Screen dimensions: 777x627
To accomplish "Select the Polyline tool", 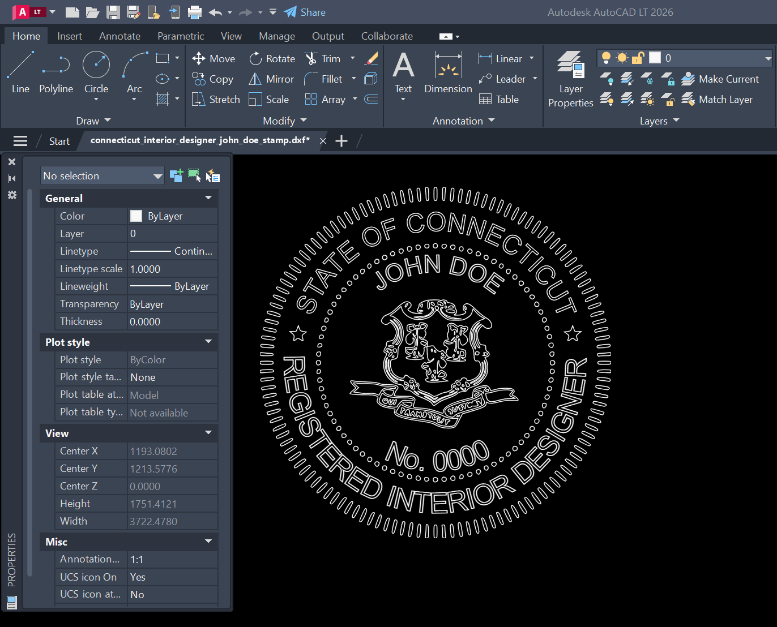I will pos(56,72).
